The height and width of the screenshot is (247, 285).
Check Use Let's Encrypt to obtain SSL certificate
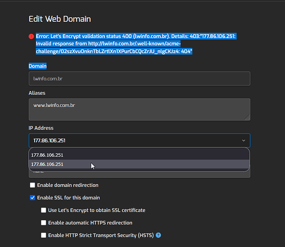click(x=44, y=210)
